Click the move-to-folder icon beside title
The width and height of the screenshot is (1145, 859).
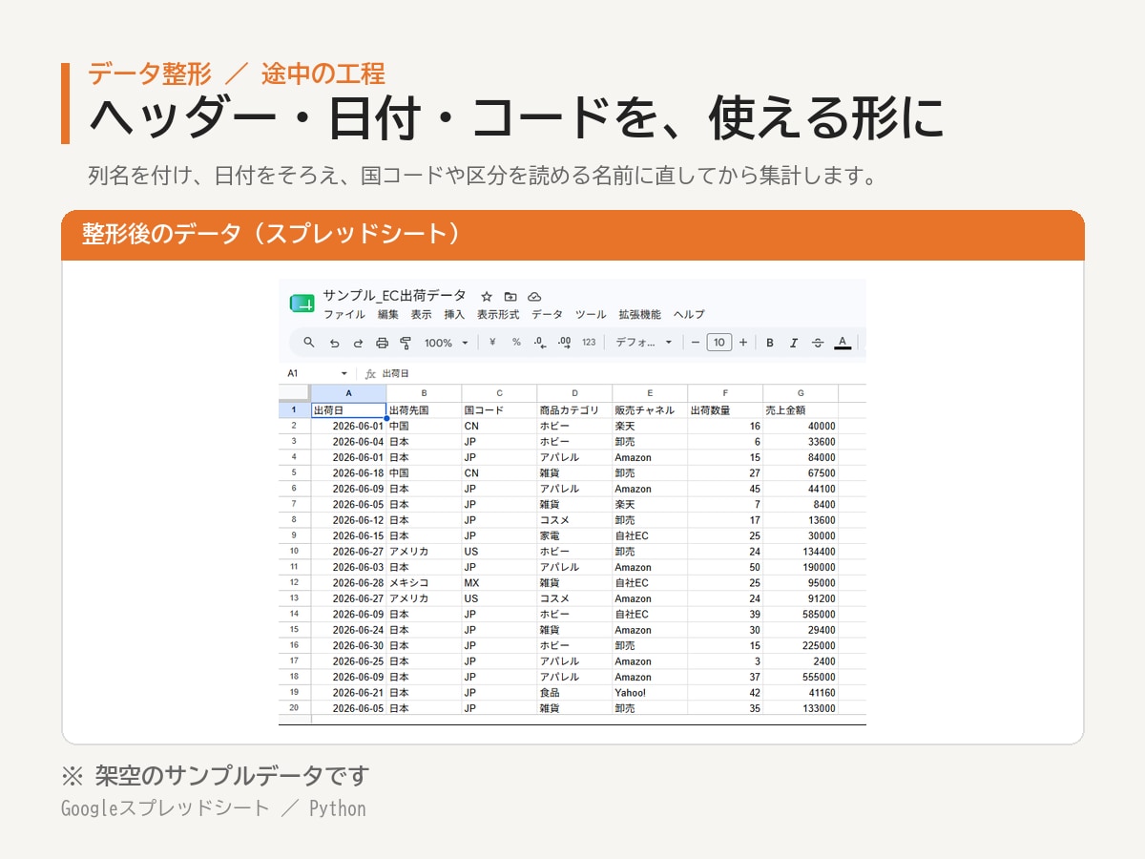click(x=510, y=297)
